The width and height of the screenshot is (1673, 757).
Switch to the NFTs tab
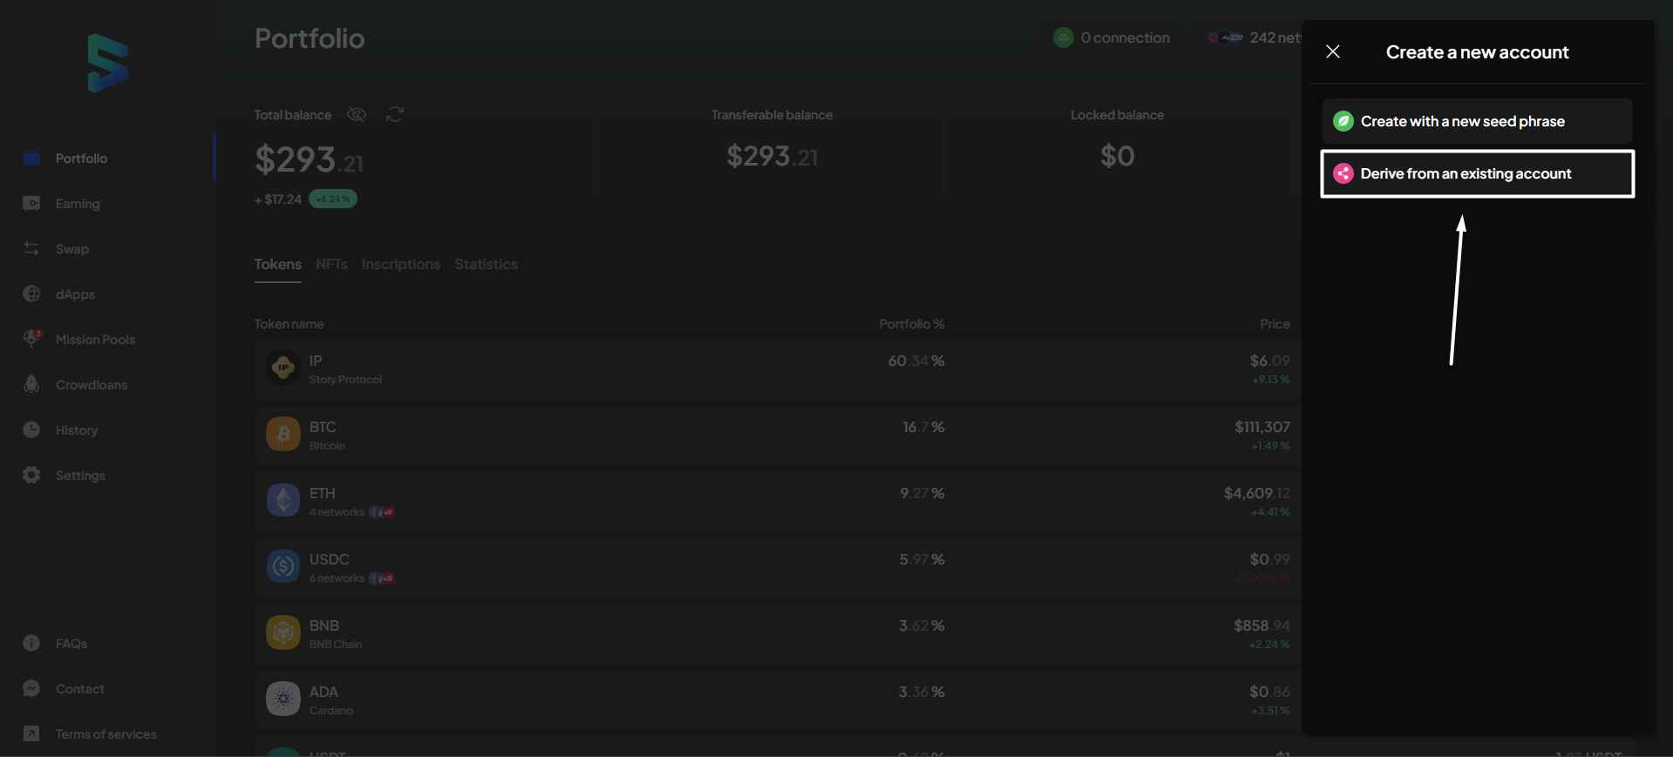click(x=331, y=265)
